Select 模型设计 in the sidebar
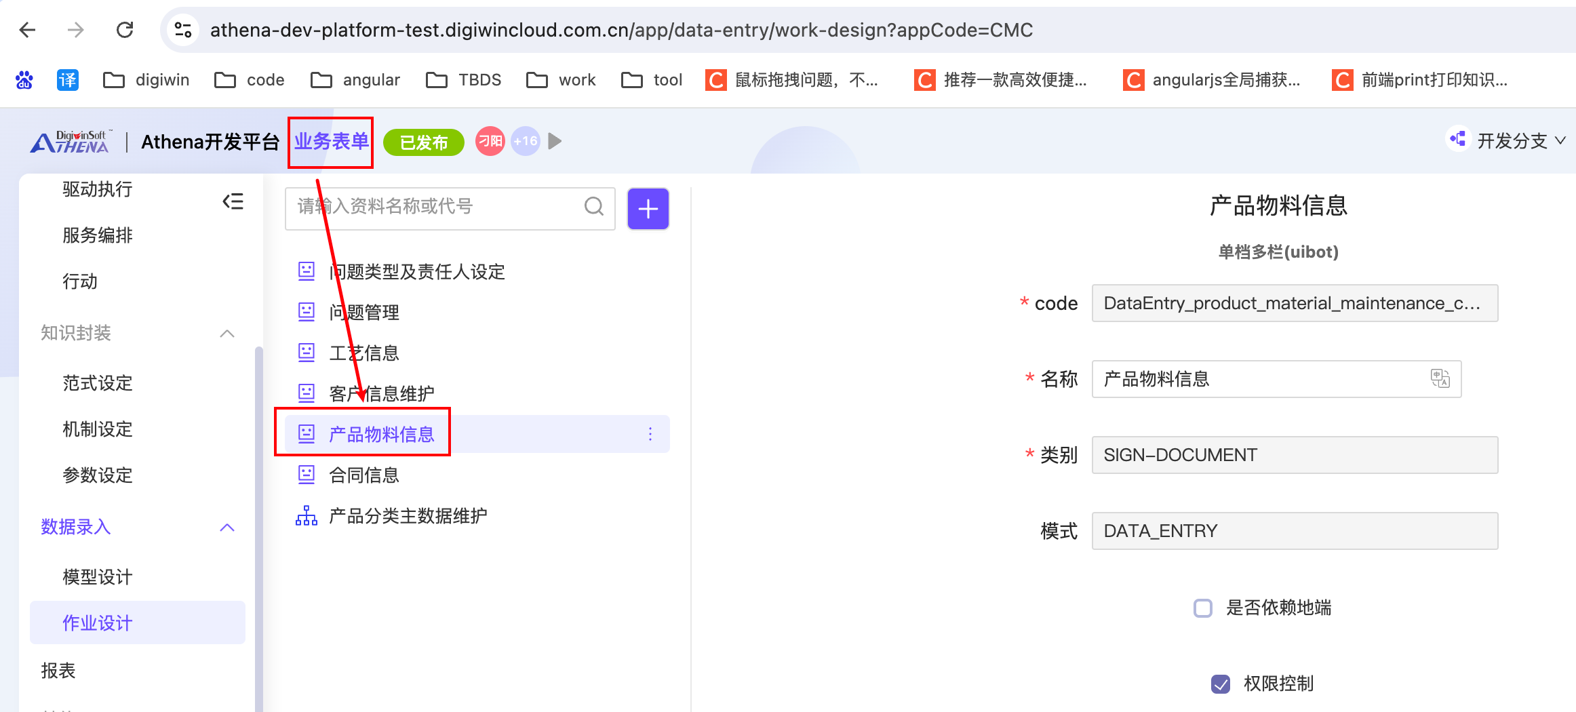Viewport: 1576px width, 712px height. [x=98, y=577]
